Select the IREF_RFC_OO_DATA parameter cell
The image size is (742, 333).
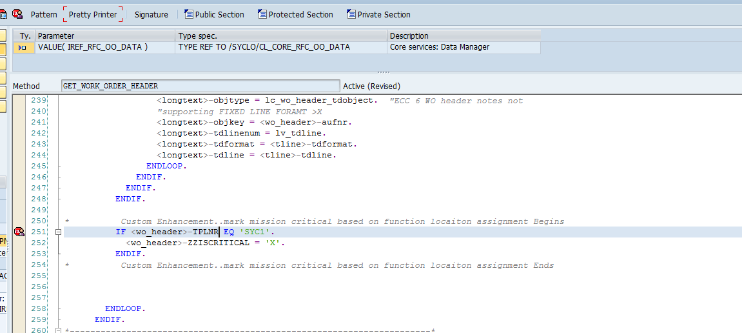[x=105, y=47]
